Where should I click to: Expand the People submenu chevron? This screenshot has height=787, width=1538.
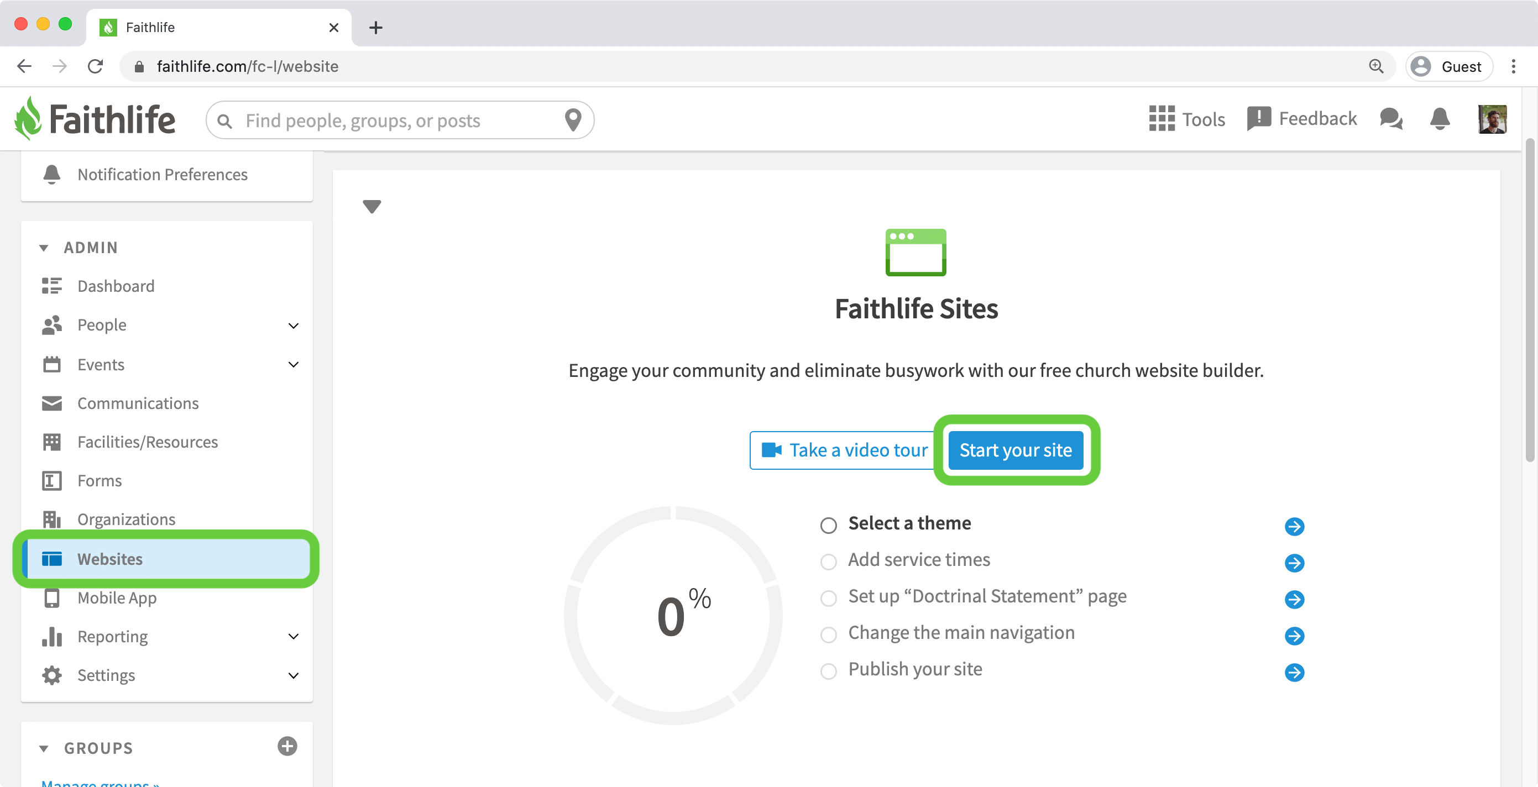pyautogui.click(x=293, y=326)
